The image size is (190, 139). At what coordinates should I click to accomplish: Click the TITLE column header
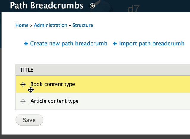tap(27, 70)
